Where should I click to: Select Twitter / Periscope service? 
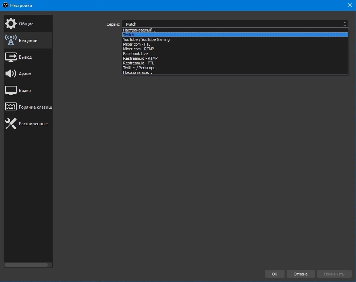coord(235,68)
